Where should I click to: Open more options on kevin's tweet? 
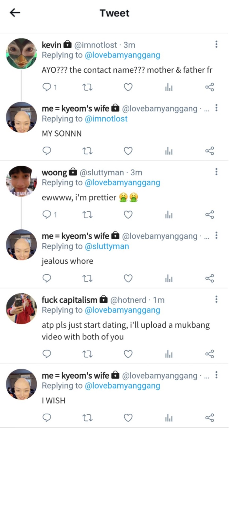coord(217,44)
